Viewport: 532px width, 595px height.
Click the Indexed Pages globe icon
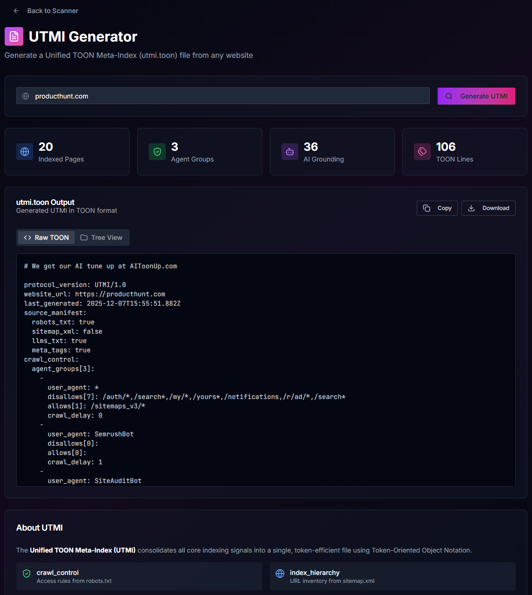click(x=25, y=152)
